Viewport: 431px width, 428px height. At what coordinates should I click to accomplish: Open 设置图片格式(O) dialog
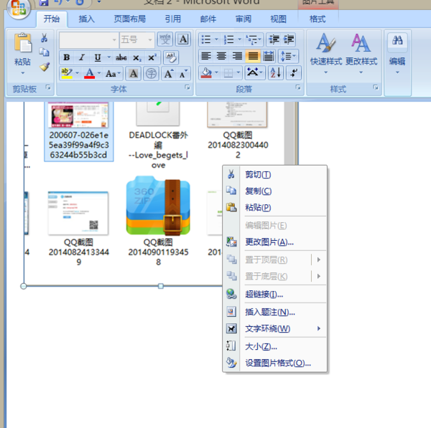[x=275, y=363]
